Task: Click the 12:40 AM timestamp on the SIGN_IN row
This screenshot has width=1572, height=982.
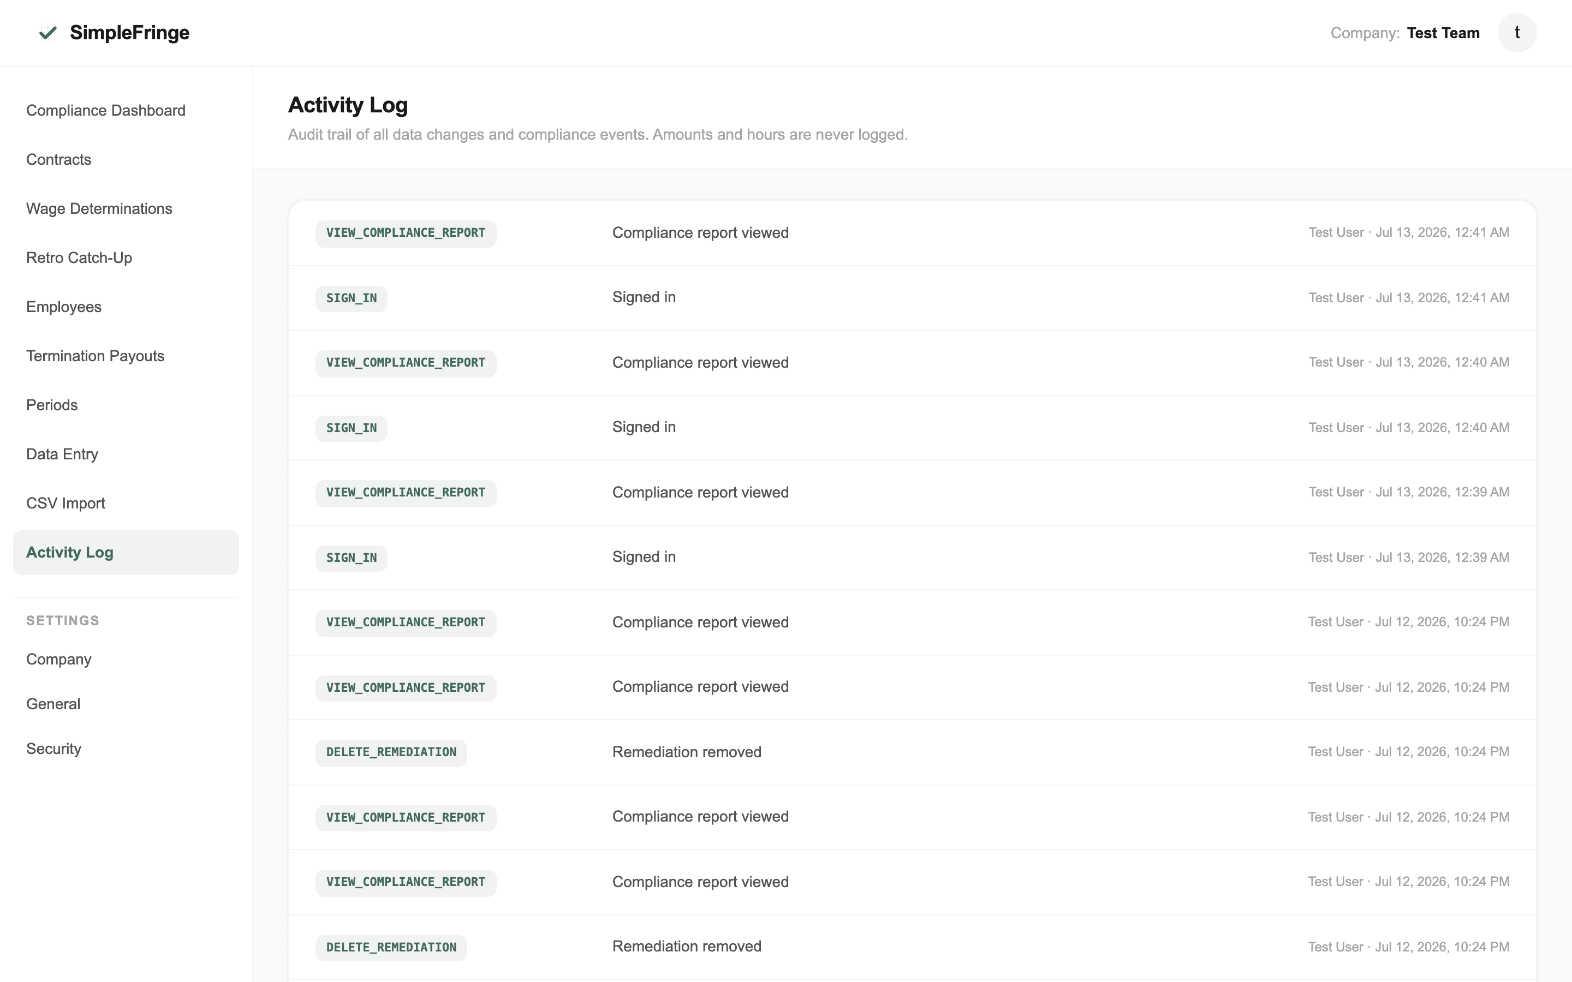Action: 1408,427
